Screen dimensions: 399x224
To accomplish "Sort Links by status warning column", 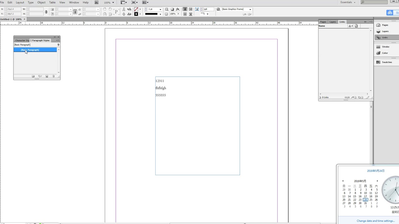I will pos(350,26).
